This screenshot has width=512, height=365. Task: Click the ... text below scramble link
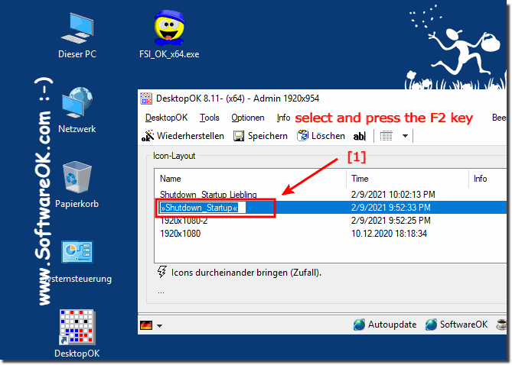pos(161,292)
